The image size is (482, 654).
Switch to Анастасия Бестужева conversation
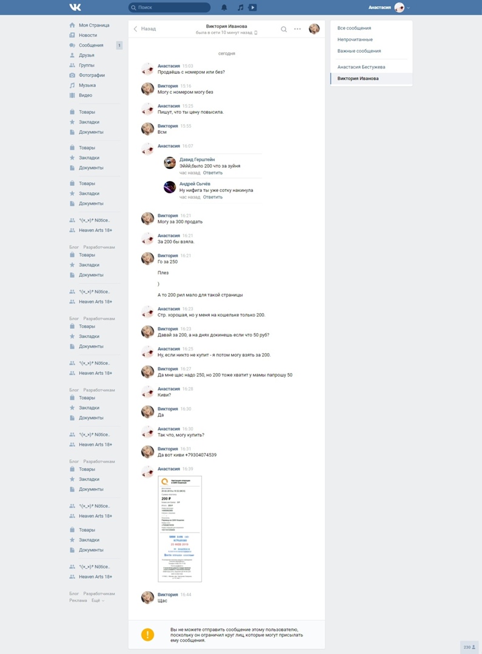[x=361, y=67]
